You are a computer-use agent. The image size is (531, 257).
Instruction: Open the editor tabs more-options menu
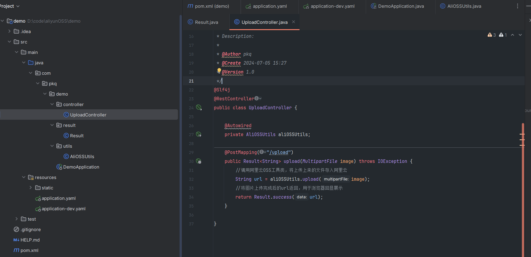point(518,6)
